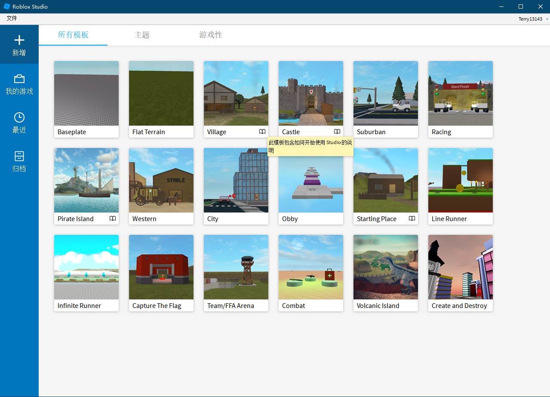Select the Castle template thumbnail

coord(311,93)
